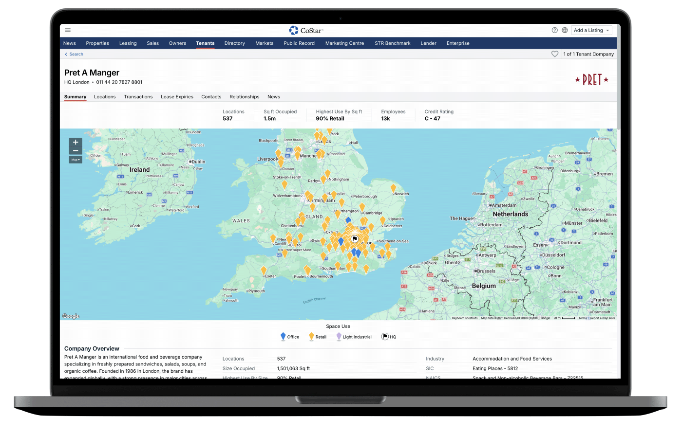Go back to Search results
Image resolution: width=682 pixels, height=435 pixels.
tap(74, 54)
